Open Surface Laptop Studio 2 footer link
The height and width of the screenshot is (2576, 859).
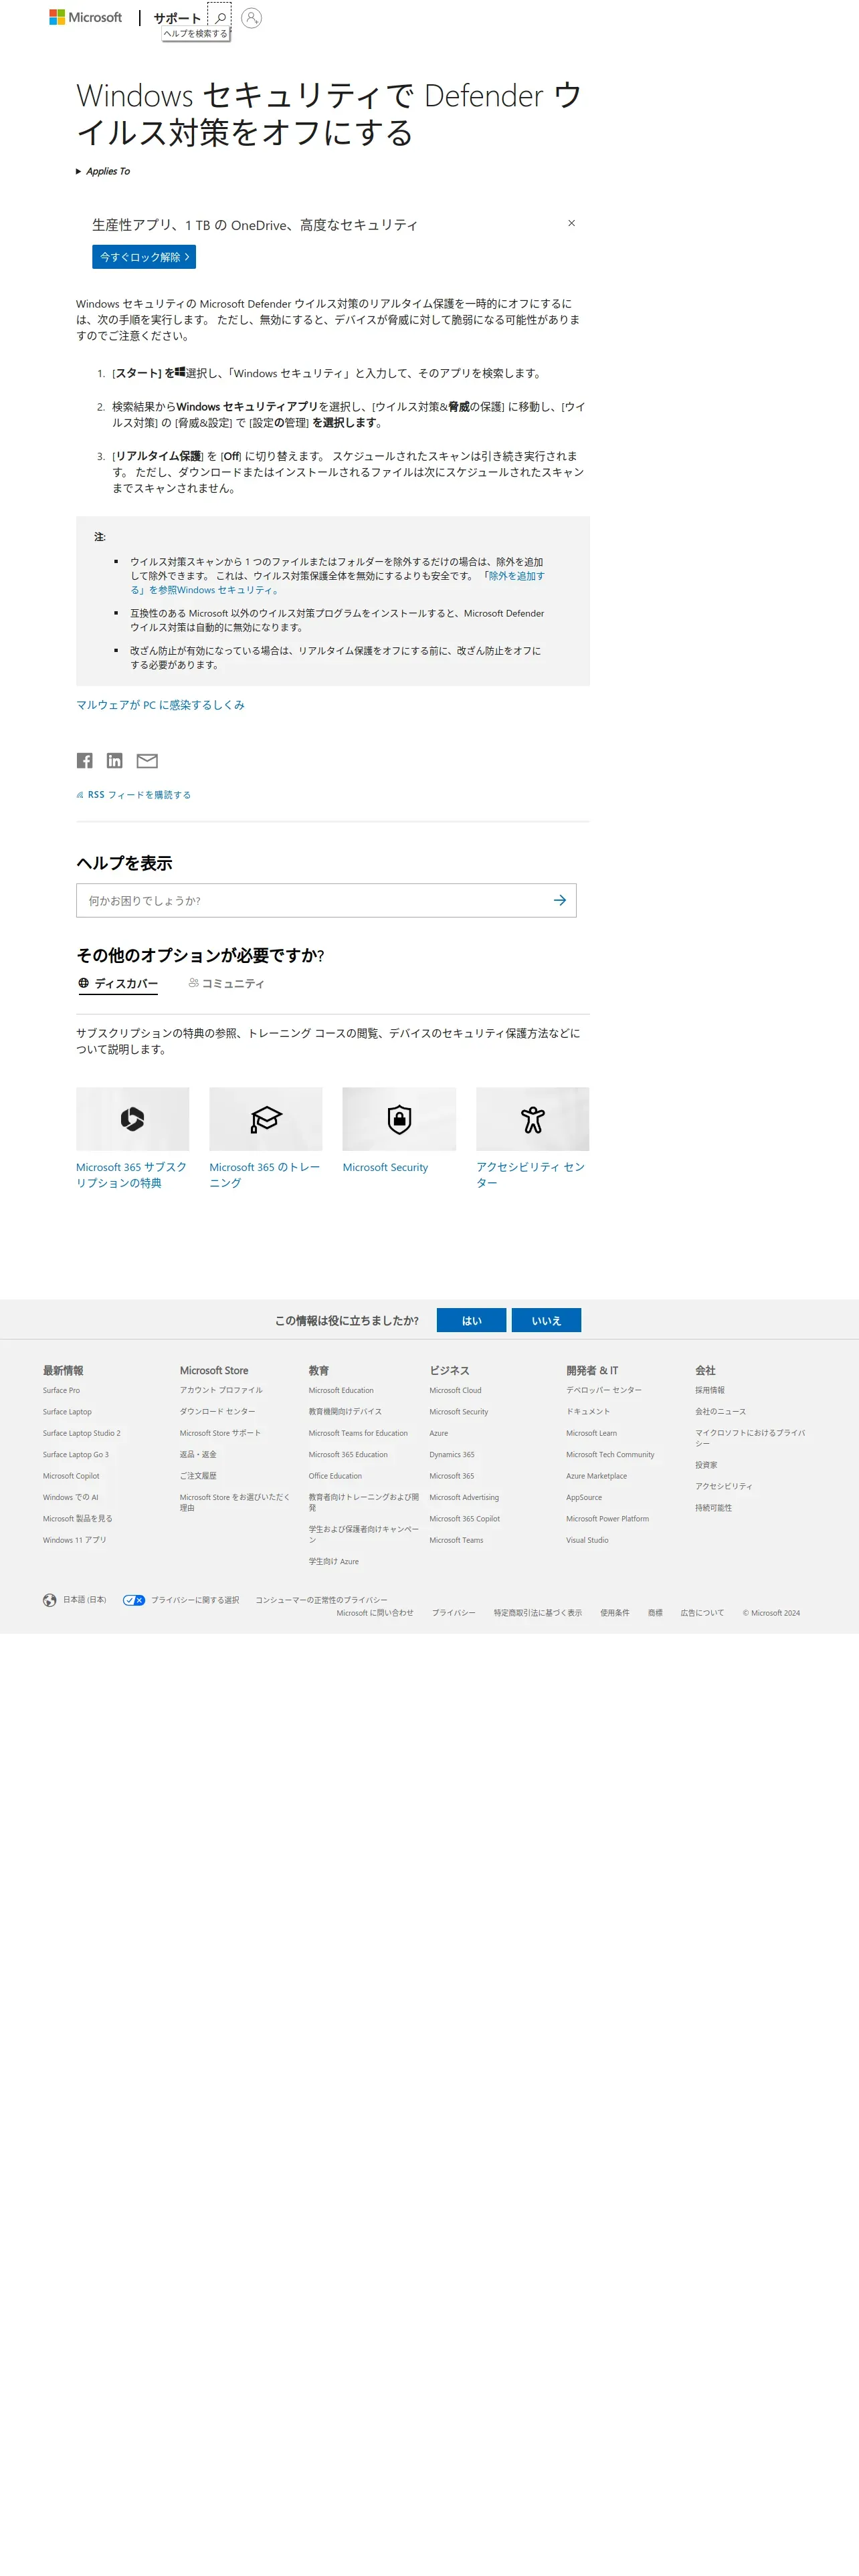[x=81, y=1433]
